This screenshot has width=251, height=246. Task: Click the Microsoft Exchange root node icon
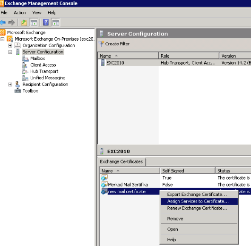pyautogui.click(x=3, y=33)
